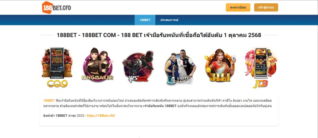Click the page headline 188BET COM title
The height and width of the screenshot is (138, 318).
(x=159, y=35)
